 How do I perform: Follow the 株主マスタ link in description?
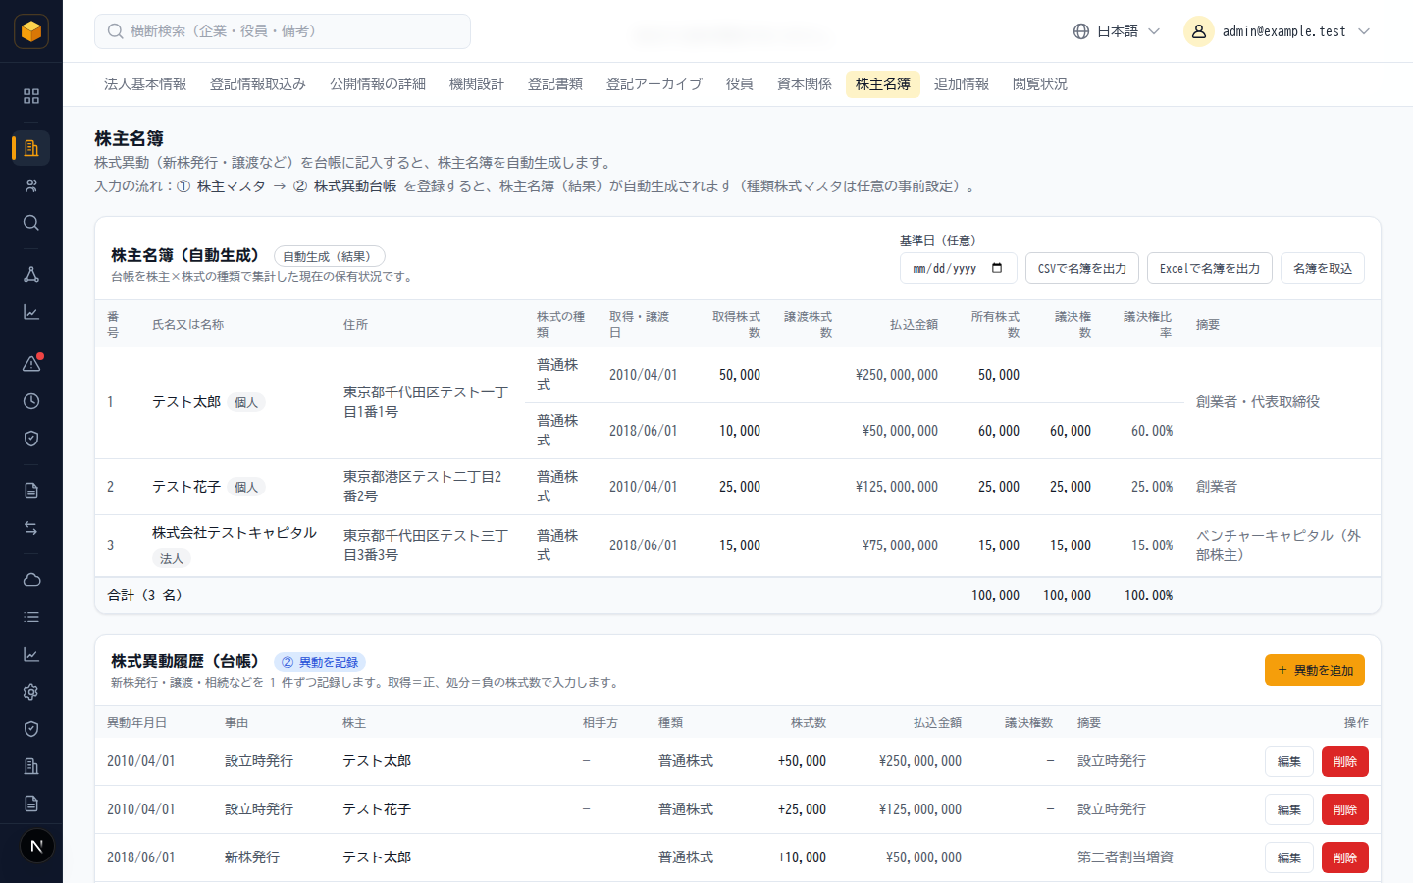click(x=232, y=186)
